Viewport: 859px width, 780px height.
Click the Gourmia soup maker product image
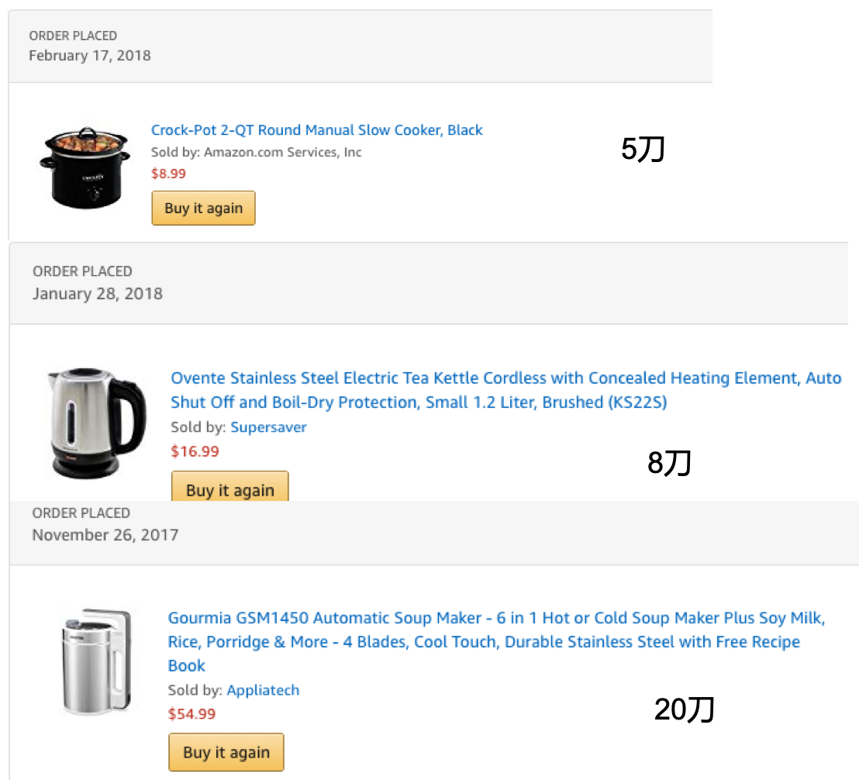[x=97, y=661]
